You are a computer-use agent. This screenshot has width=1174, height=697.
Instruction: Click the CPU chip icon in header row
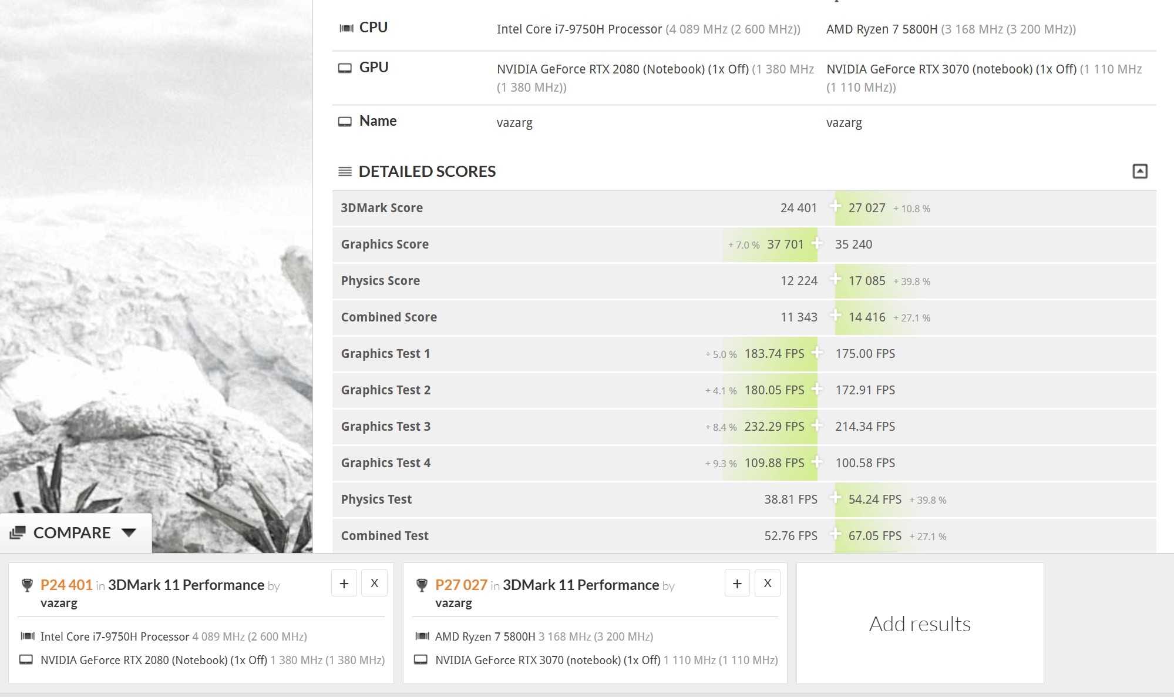[x=347, y=28]
